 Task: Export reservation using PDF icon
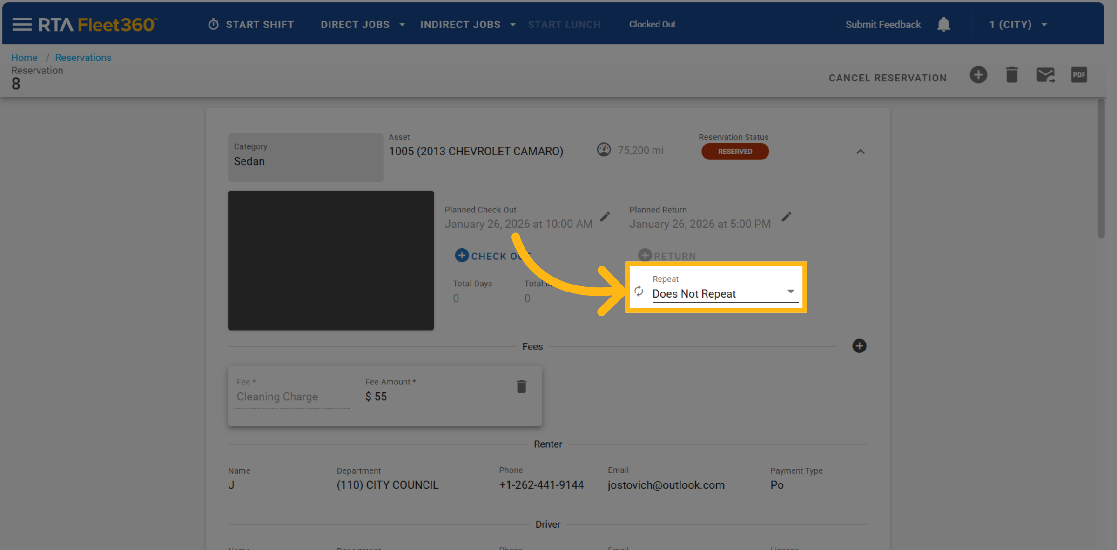tap(1079, 75)
